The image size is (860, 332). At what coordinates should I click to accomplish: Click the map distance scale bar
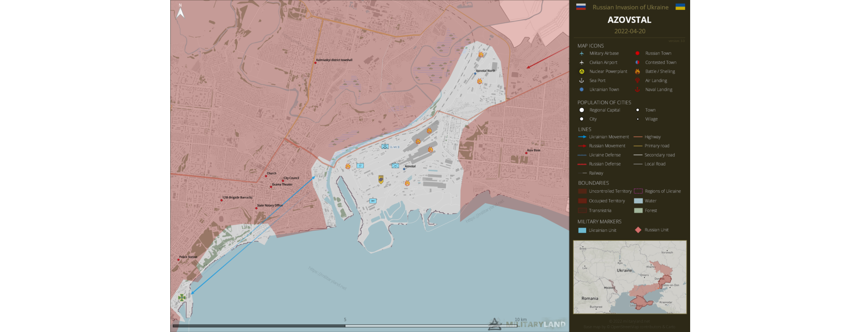point(345,326)
